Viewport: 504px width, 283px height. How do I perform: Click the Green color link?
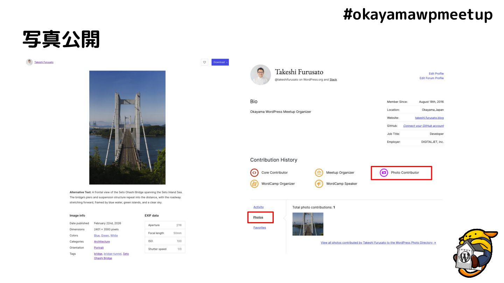[x=105, y=235]
